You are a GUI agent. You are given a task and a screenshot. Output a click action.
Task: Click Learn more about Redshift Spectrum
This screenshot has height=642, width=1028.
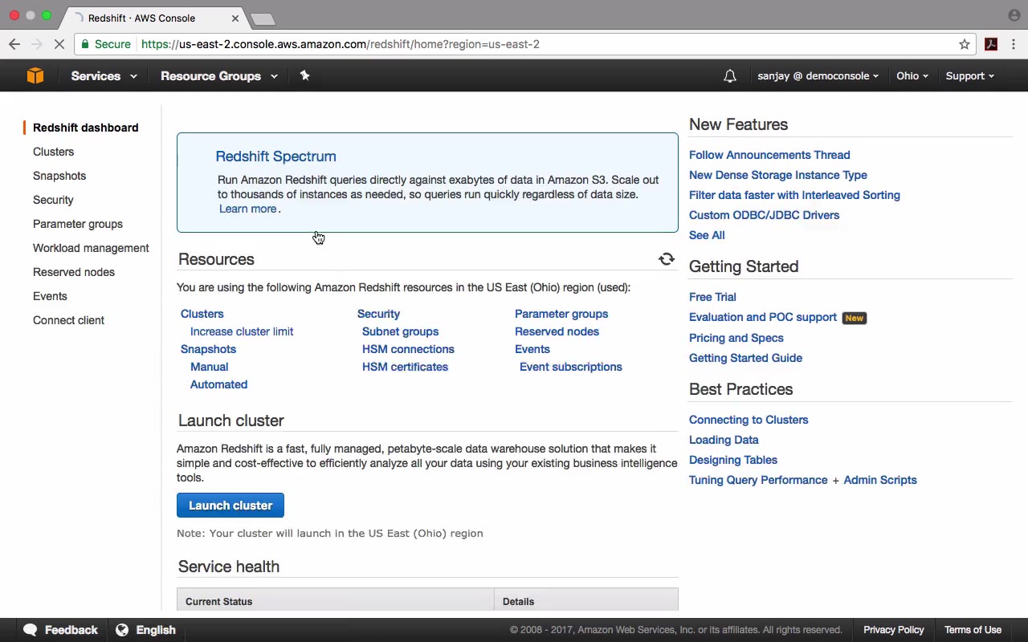[x=247, y=209]
